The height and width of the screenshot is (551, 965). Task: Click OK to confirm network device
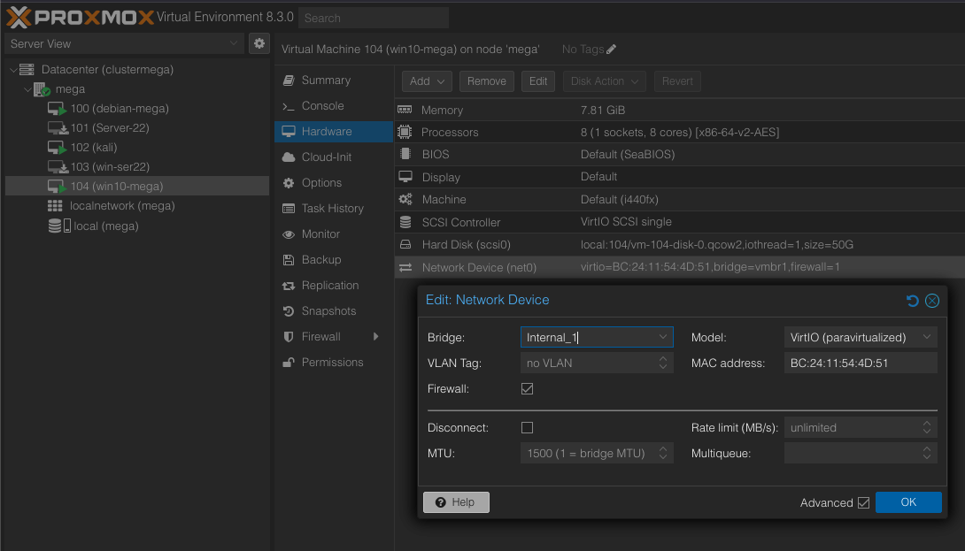908,502
